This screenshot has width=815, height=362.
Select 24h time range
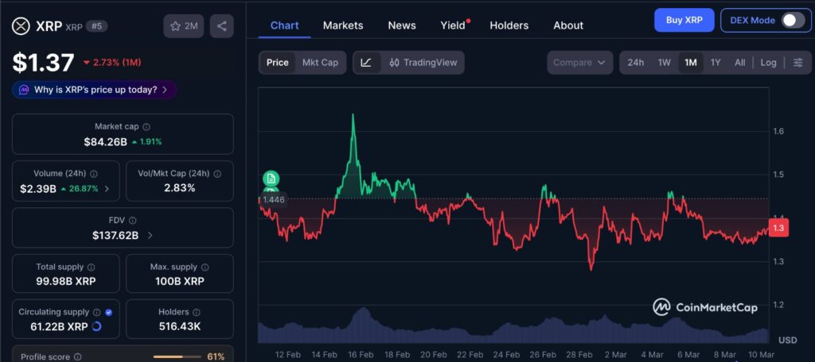point(635,63)
